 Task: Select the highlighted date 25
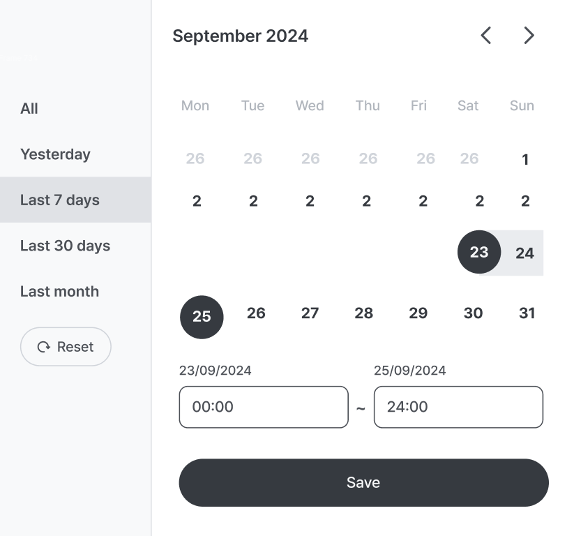[202, 317]
